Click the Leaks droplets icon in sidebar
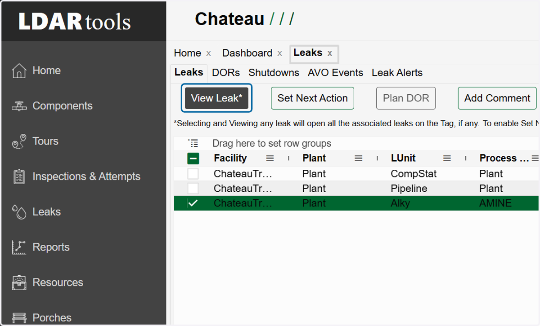This screenshot has height=326, width=540. 19,212
